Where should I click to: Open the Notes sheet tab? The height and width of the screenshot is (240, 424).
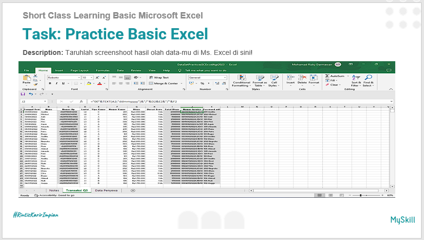tap(54, 190)
